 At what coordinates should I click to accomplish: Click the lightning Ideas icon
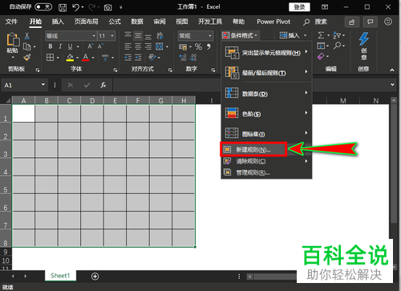pos(363,39)
